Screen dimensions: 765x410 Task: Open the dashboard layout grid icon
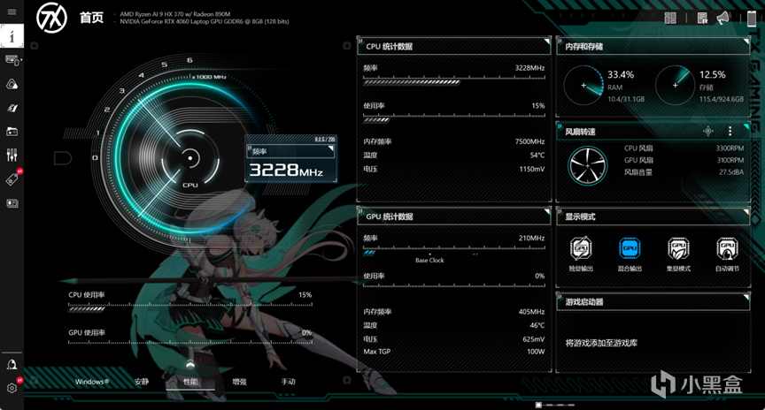(670, 18)
